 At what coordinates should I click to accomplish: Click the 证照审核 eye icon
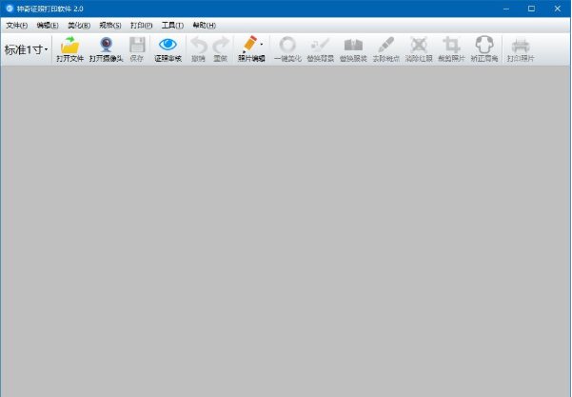coord(168,45)
